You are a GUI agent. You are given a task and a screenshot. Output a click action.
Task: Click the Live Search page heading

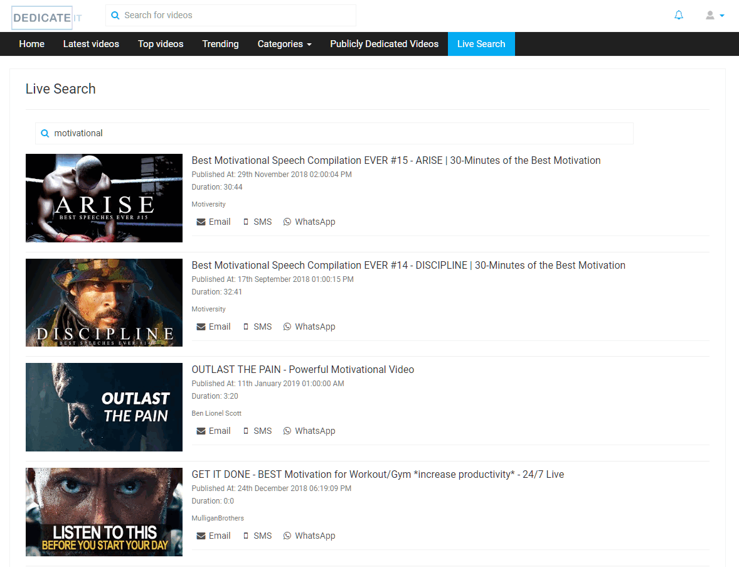tap(61, 89)
